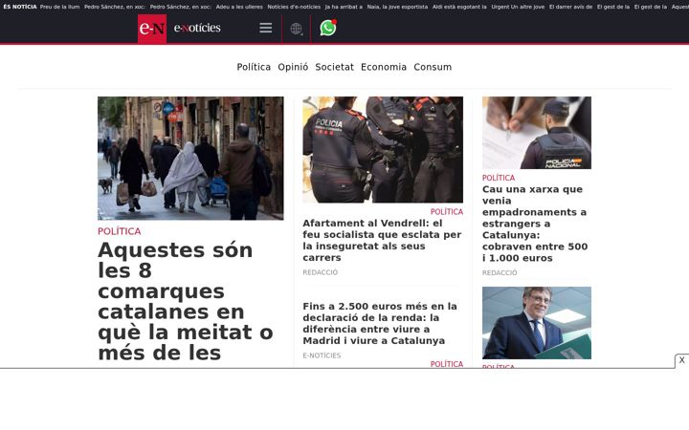Open ticker item 'Ja ha arribat a'

click(344, 7)
